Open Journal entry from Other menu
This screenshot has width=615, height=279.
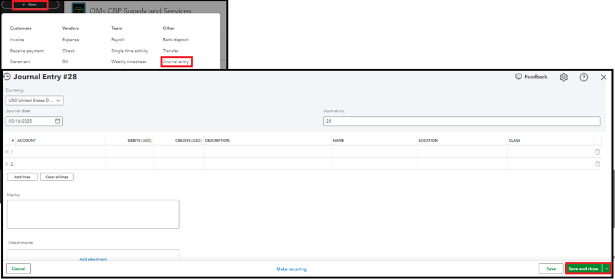(x=176, y=62)
